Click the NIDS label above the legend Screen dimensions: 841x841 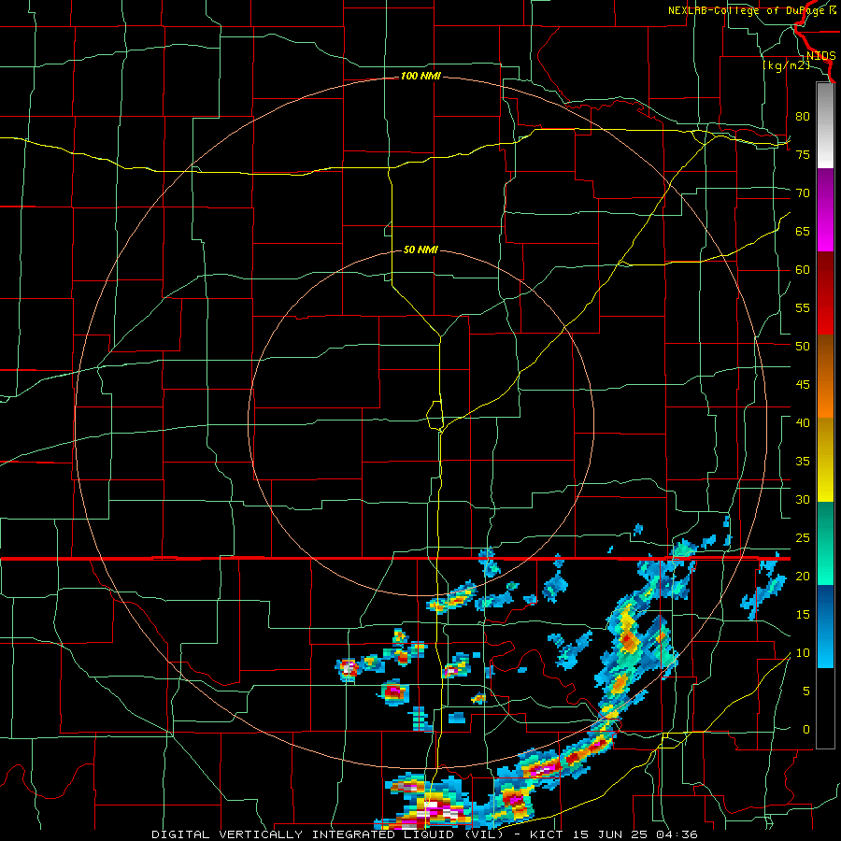tap(820, 56)
